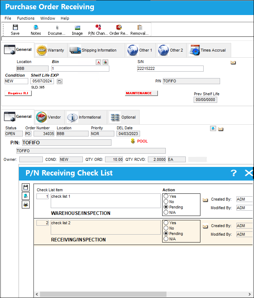This screenshot has width=254, height=298.
Task: Open the Other 2 tab
Action: point(171,50)
